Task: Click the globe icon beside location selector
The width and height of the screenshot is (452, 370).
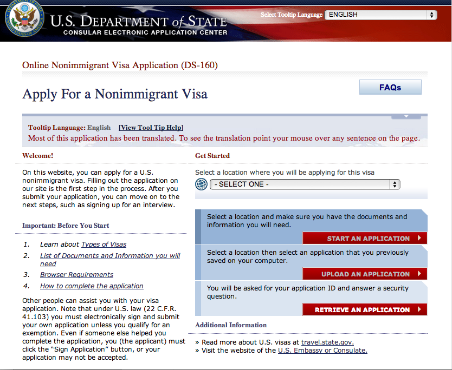Action: point(201,184)
